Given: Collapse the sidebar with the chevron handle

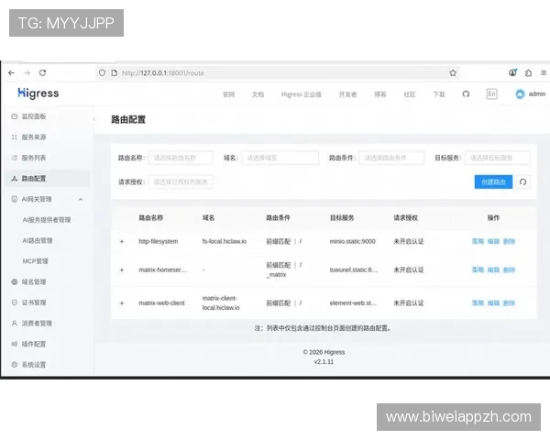Looking at the screenshot, I should [93, 119].
